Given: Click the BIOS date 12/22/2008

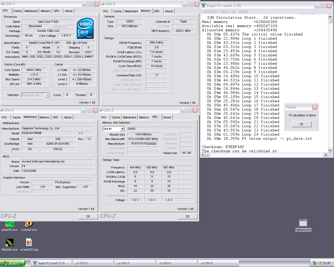Looking at the screenshot, I should (57, 171).
